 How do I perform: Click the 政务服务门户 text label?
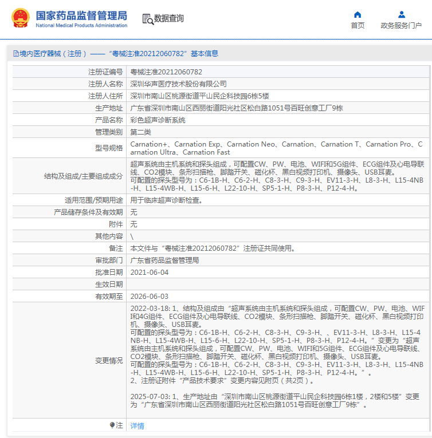401,25
